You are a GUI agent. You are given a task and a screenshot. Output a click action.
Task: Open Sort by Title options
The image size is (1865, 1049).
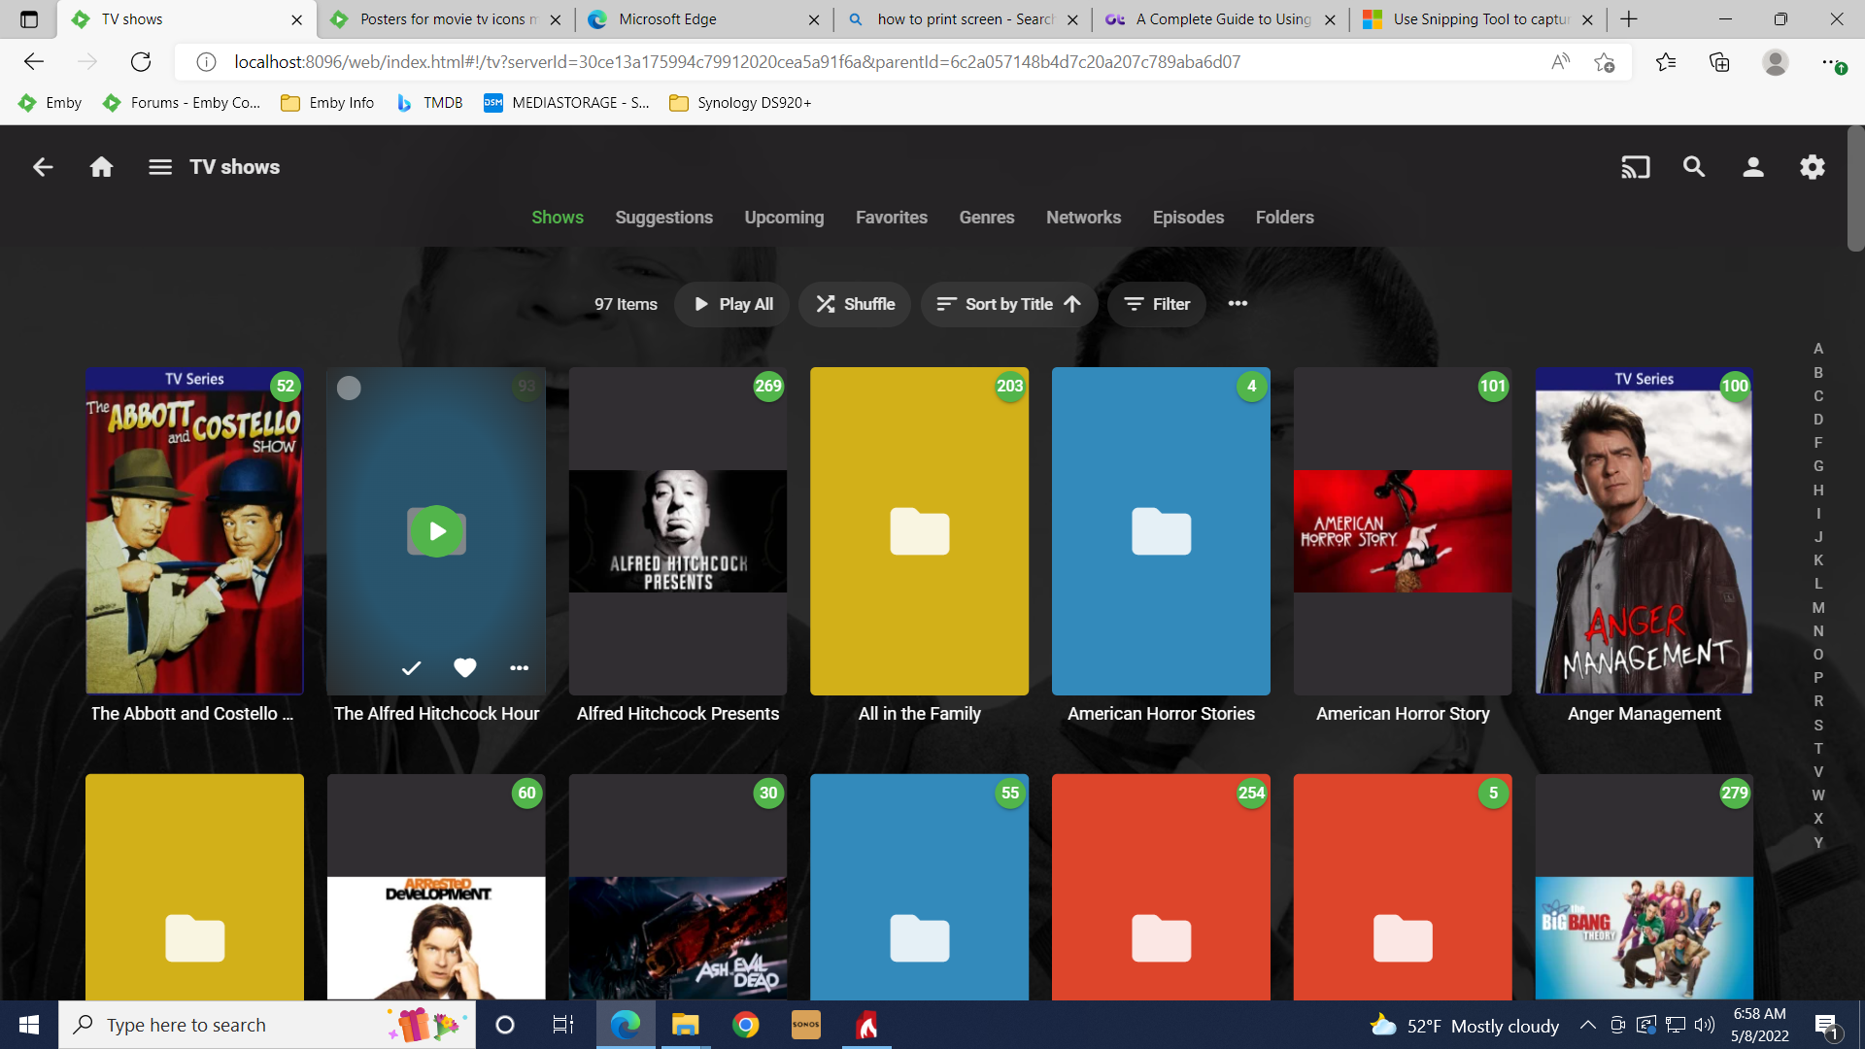click(x=1008, y=304)
